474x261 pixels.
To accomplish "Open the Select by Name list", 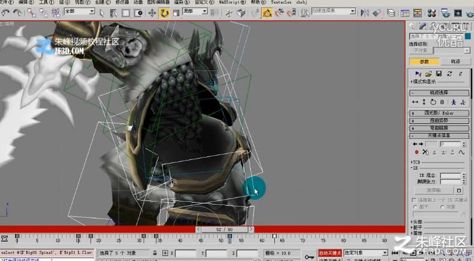I will (114, 13).
